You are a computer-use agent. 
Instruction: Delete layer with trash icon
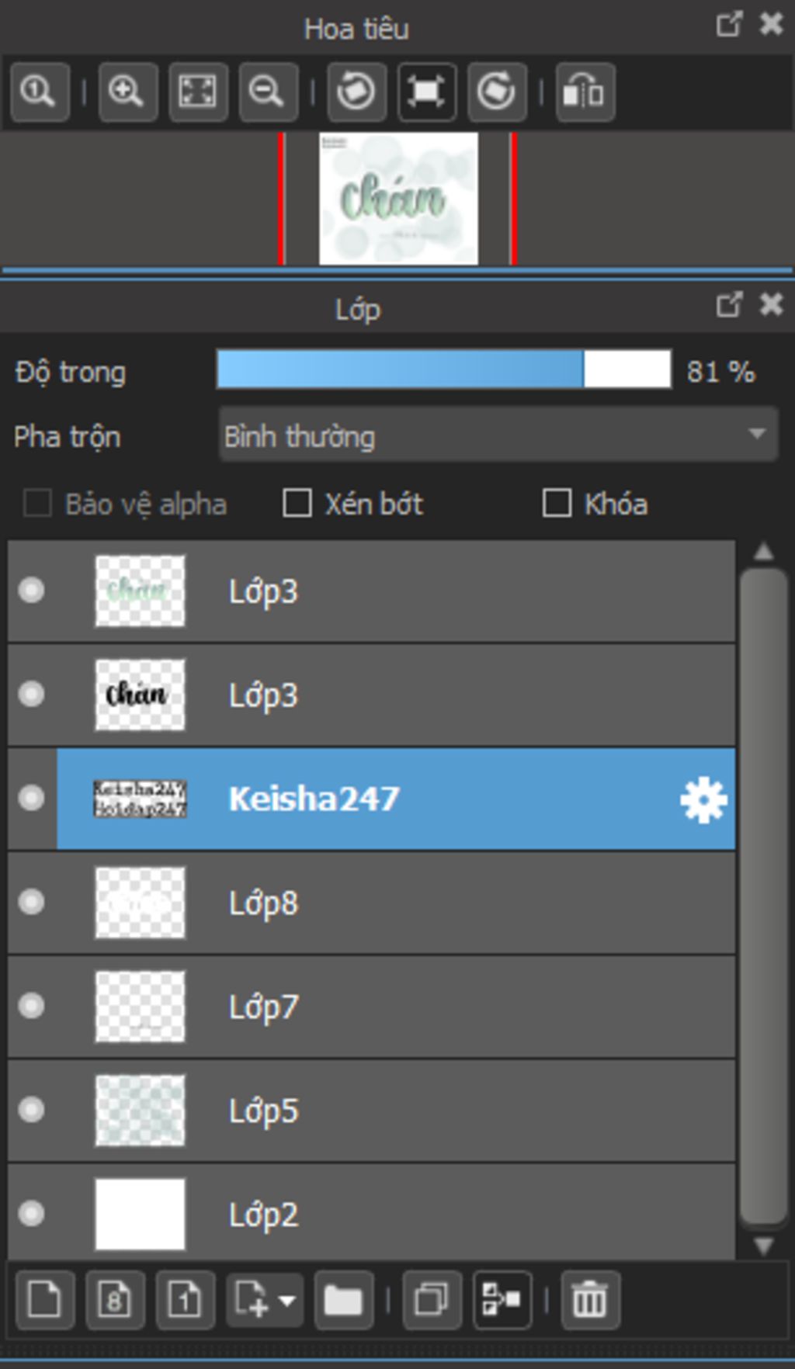click(x=590, y=1300)
